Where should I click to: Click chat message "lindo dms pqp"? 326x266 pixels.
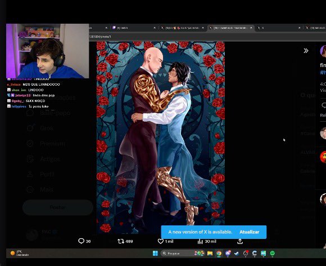pyautogui.click(x=44, y=95)
